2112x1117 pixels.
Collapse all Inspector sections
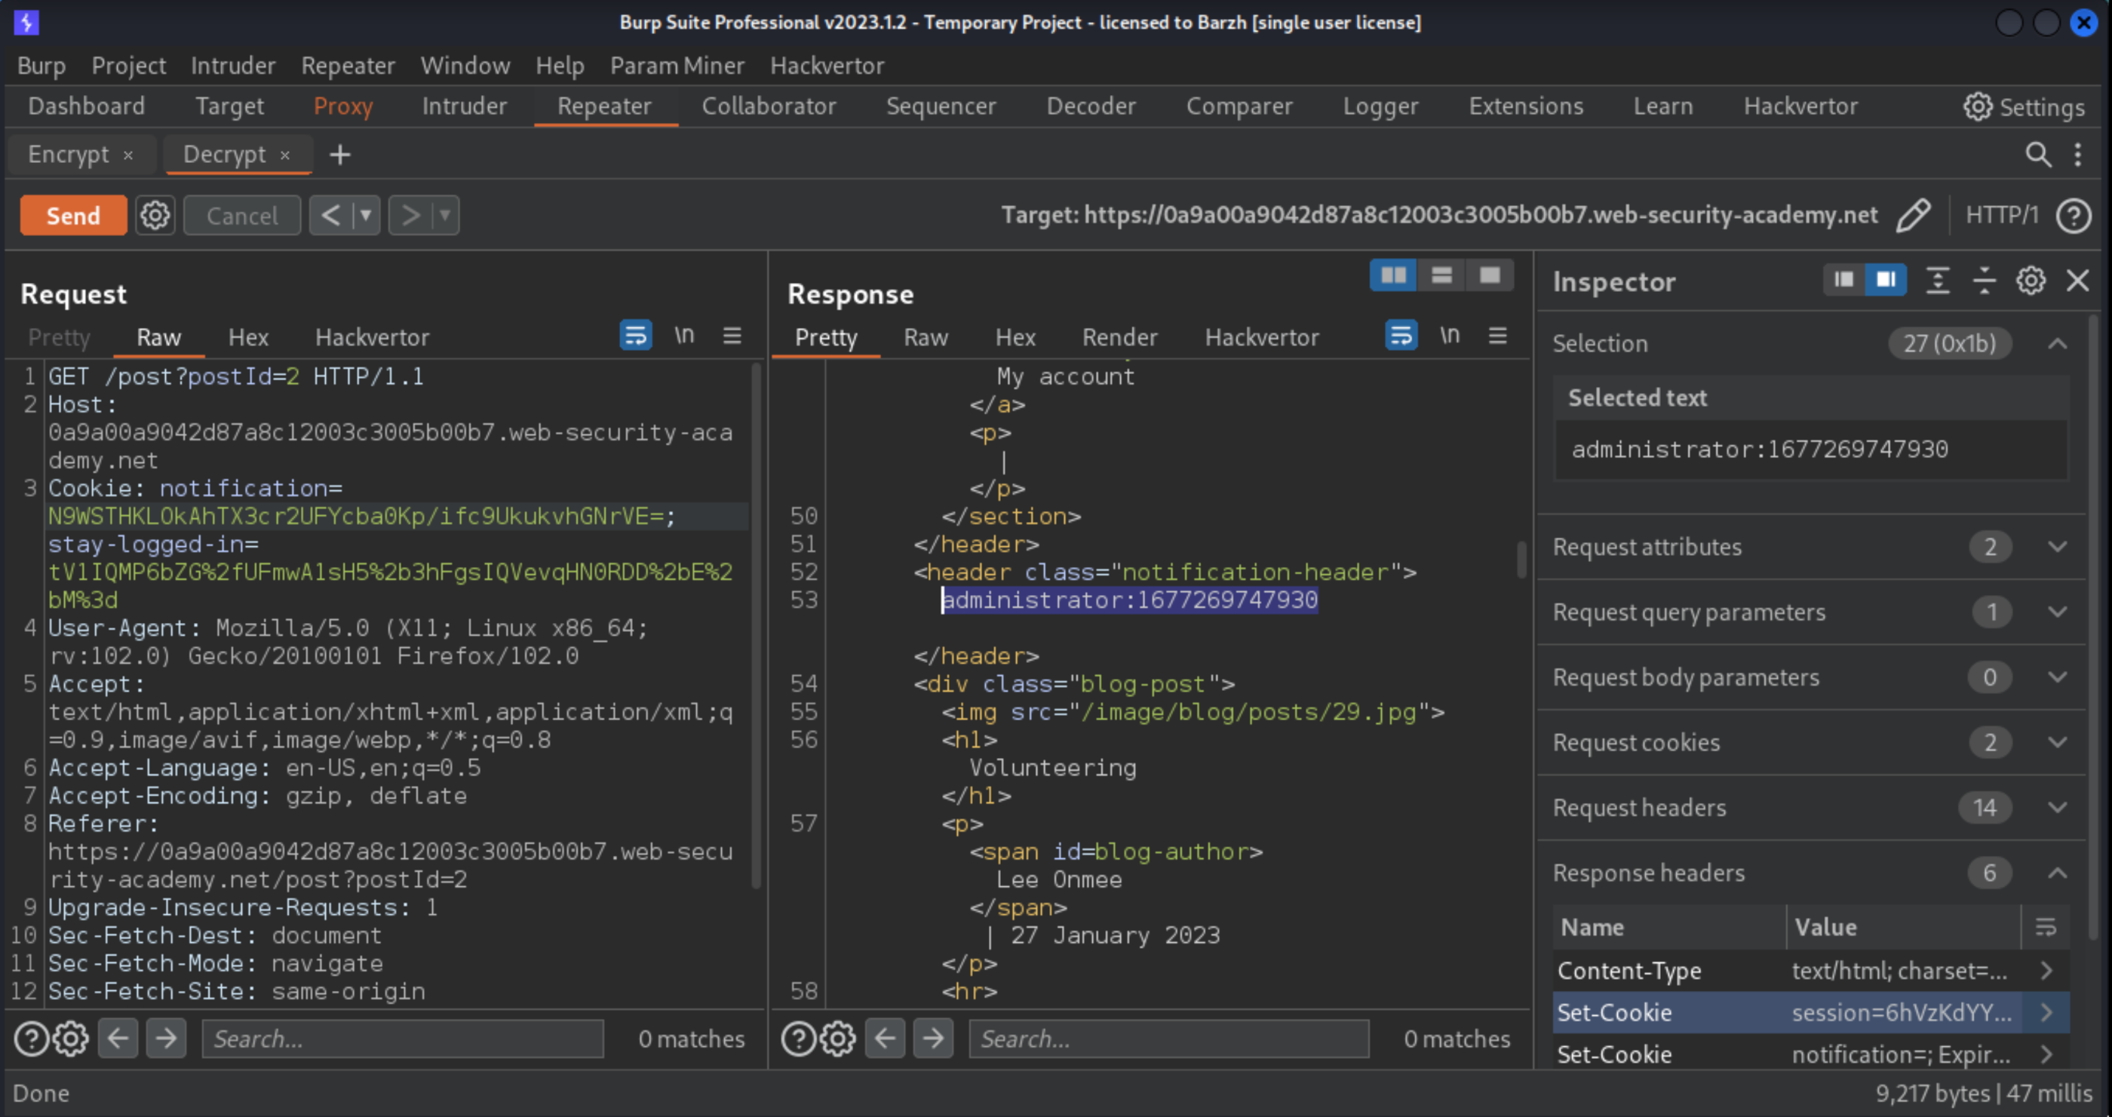click(1984, 281)
